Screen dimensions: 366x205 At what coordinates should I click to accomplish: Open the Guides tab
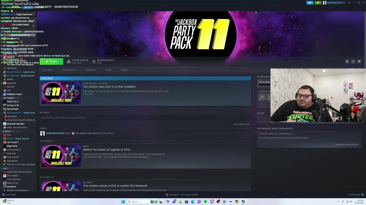108,70
